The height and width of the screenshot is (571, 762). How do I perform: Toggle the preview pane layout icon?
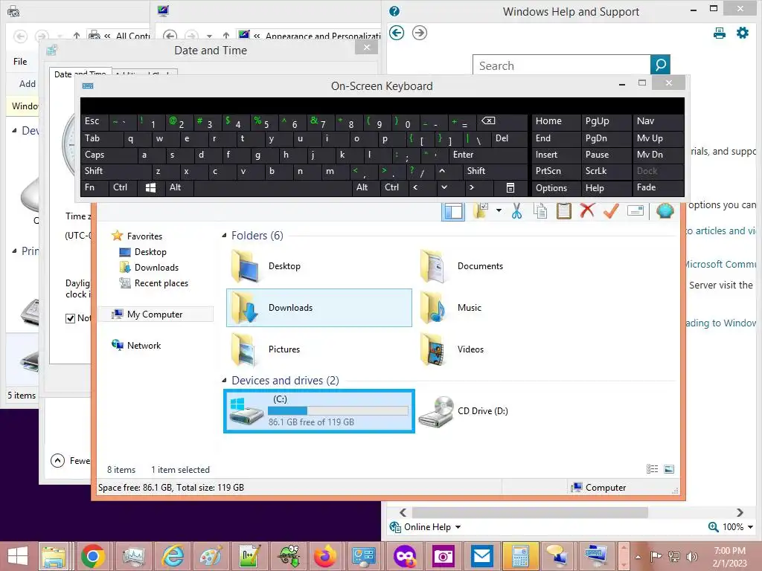[453, 212]
